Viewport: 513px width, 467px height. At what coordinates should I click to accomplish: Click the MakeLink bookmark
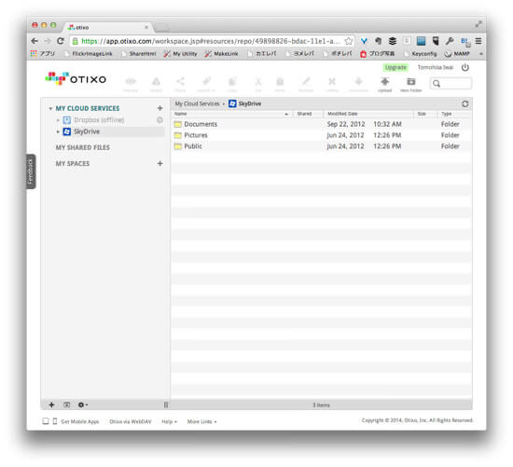click(221, 54)
